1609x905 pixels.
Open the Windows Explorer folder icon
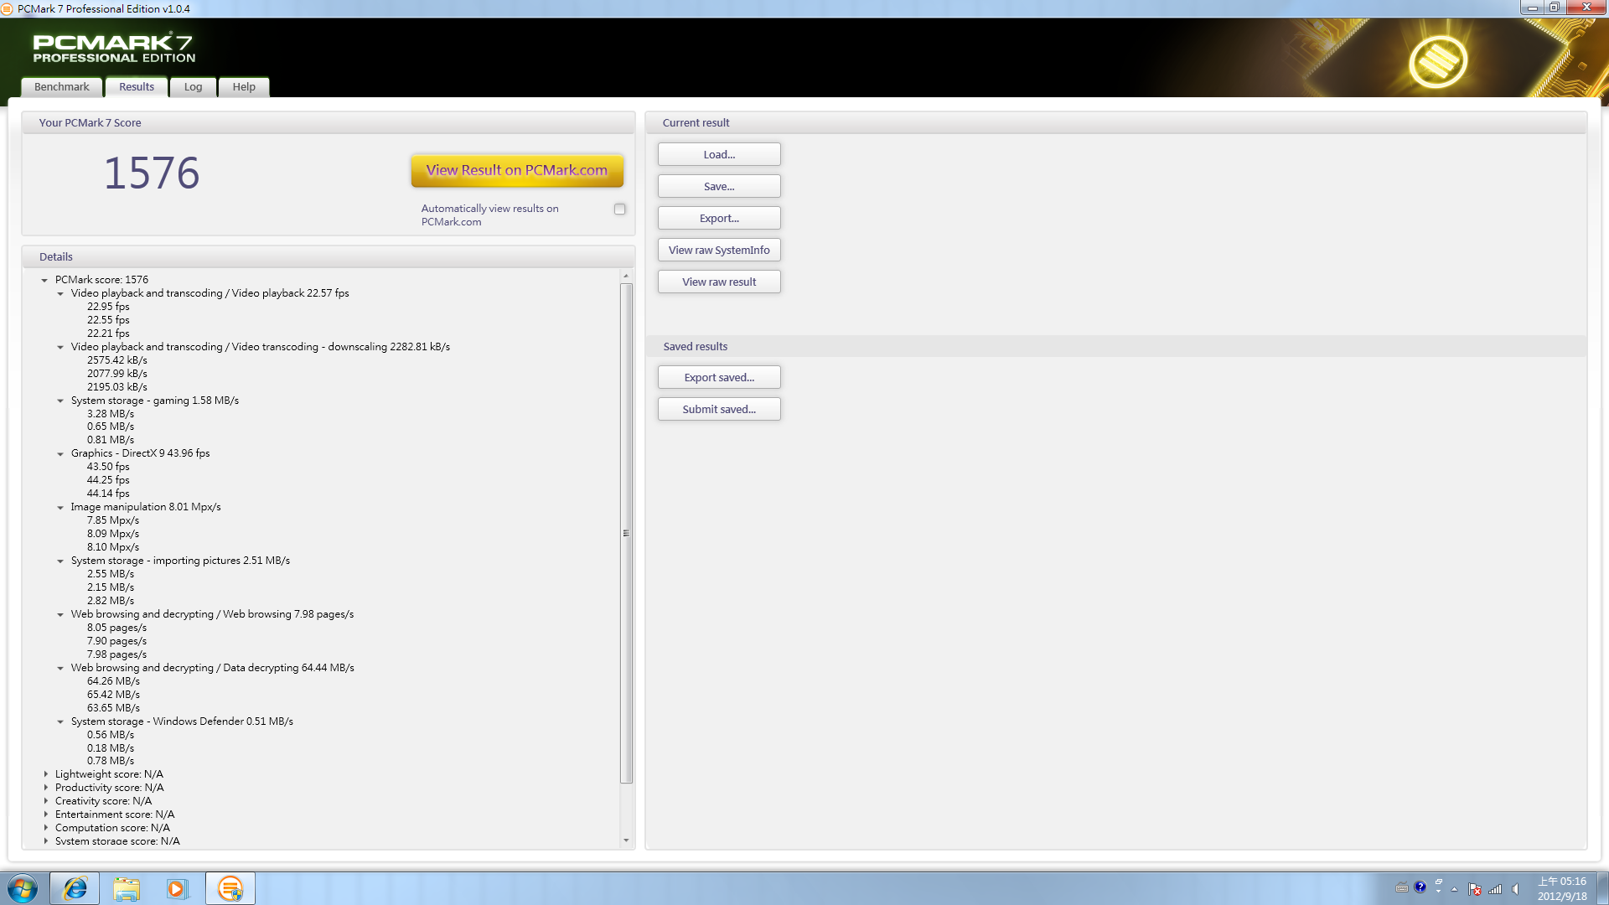pyautogui.click(x=127, y=888)
